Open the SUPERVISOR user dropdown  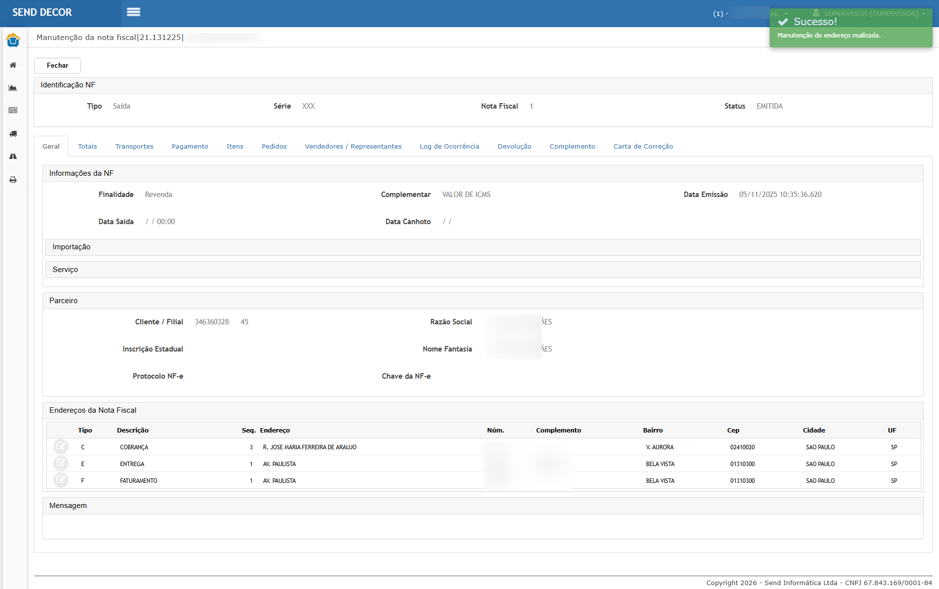click(871, 13)
